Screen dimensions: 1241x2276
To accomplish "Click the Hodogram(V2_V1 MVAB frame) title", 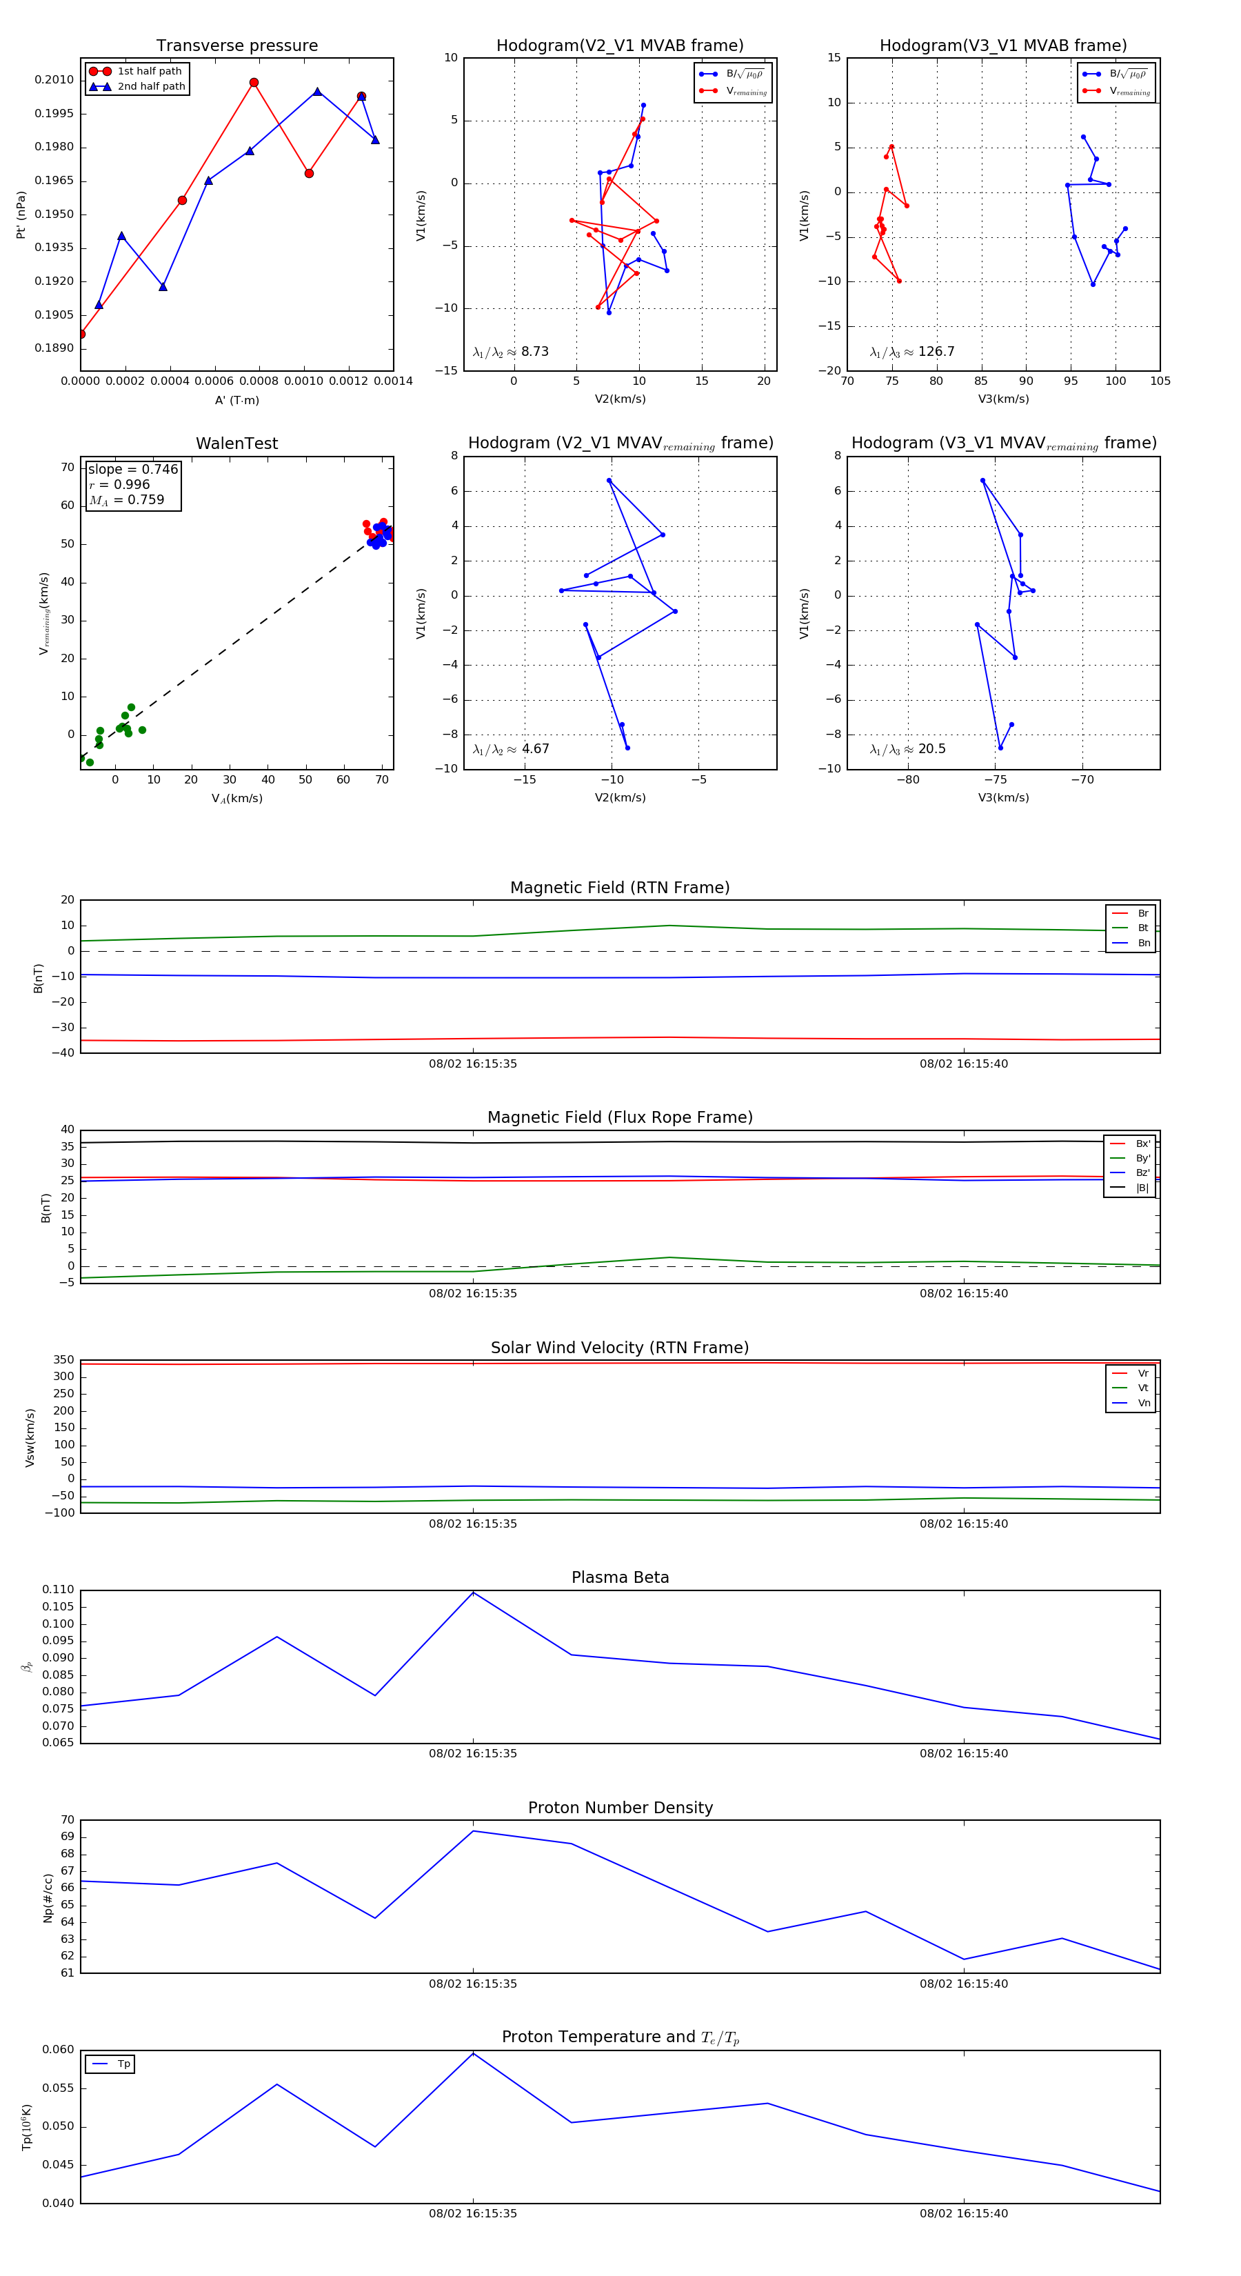I will [x=620, y=45].
